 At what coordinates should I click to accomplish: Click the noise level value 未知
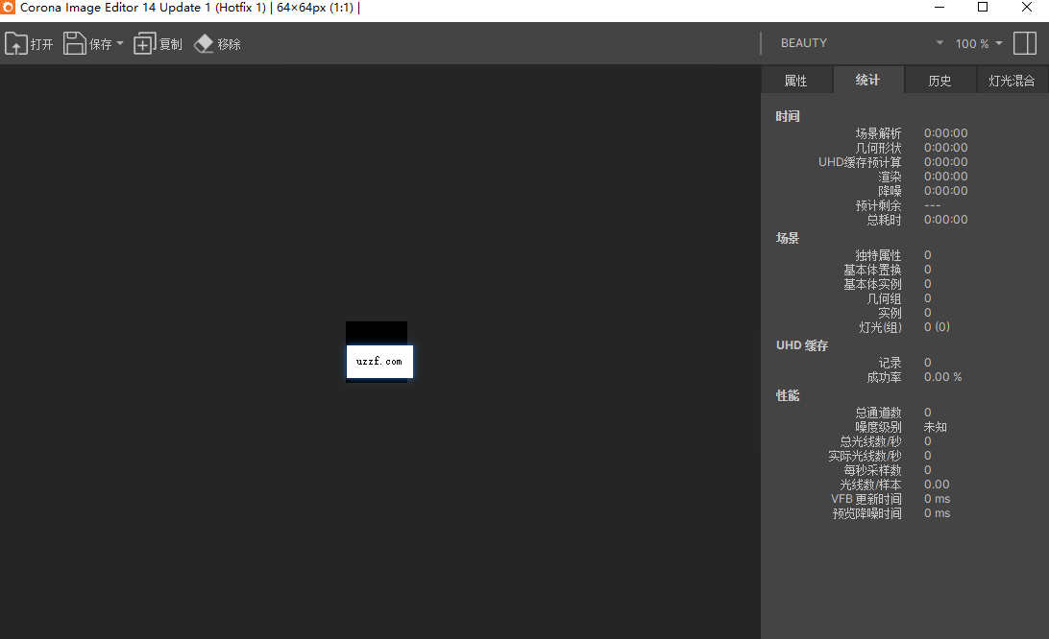coord(934,426)
